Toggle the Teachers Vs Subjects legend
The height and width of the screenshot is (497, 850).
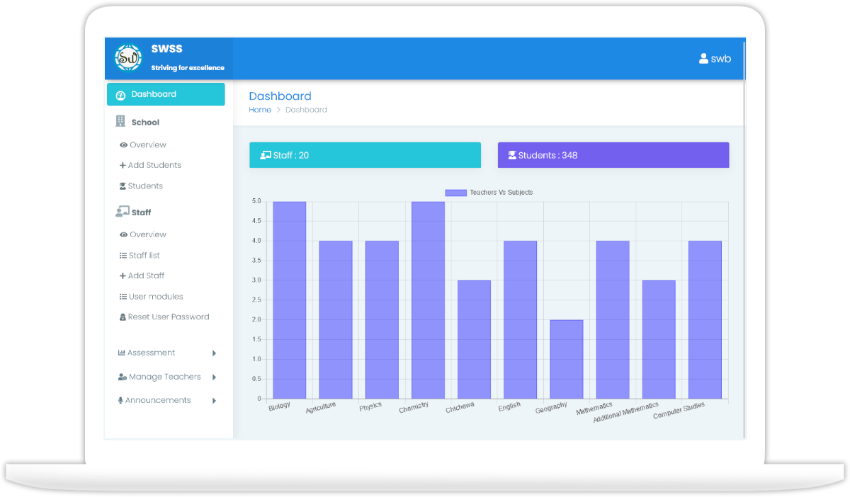pos(489,193)
